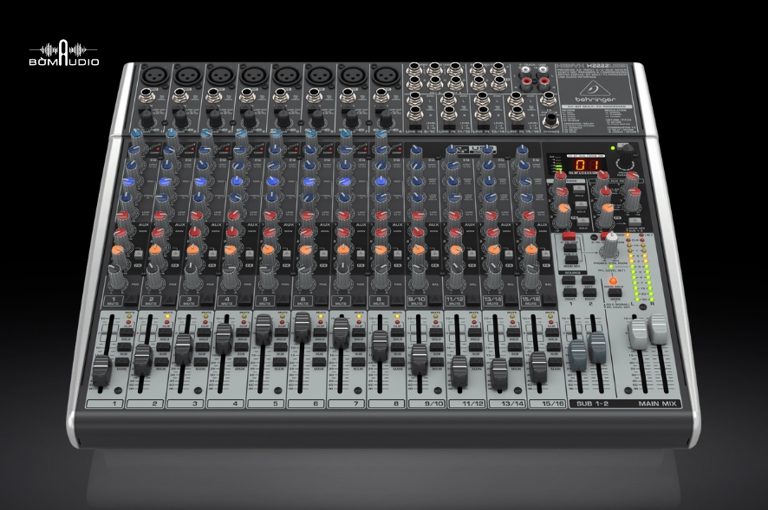Screen dimensions: 768x510
Task: Click the sub 1 blue-grey fader
Action: (x=577, y=355)
